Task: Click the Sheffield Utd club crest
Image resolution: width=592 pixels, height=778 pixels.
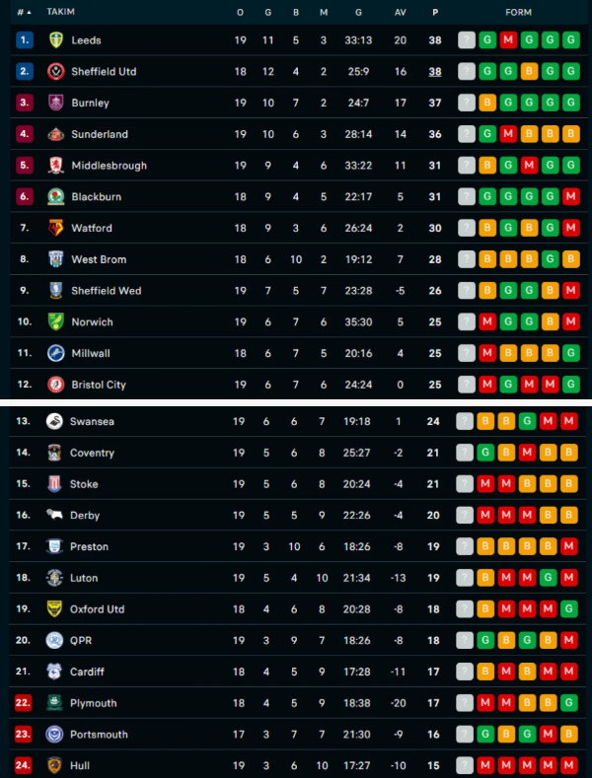Action: point(56,72)
